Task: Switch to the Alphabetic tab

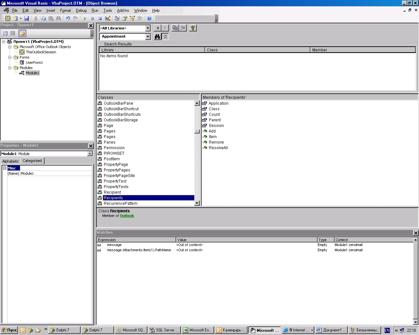Action: coord(10,161)
